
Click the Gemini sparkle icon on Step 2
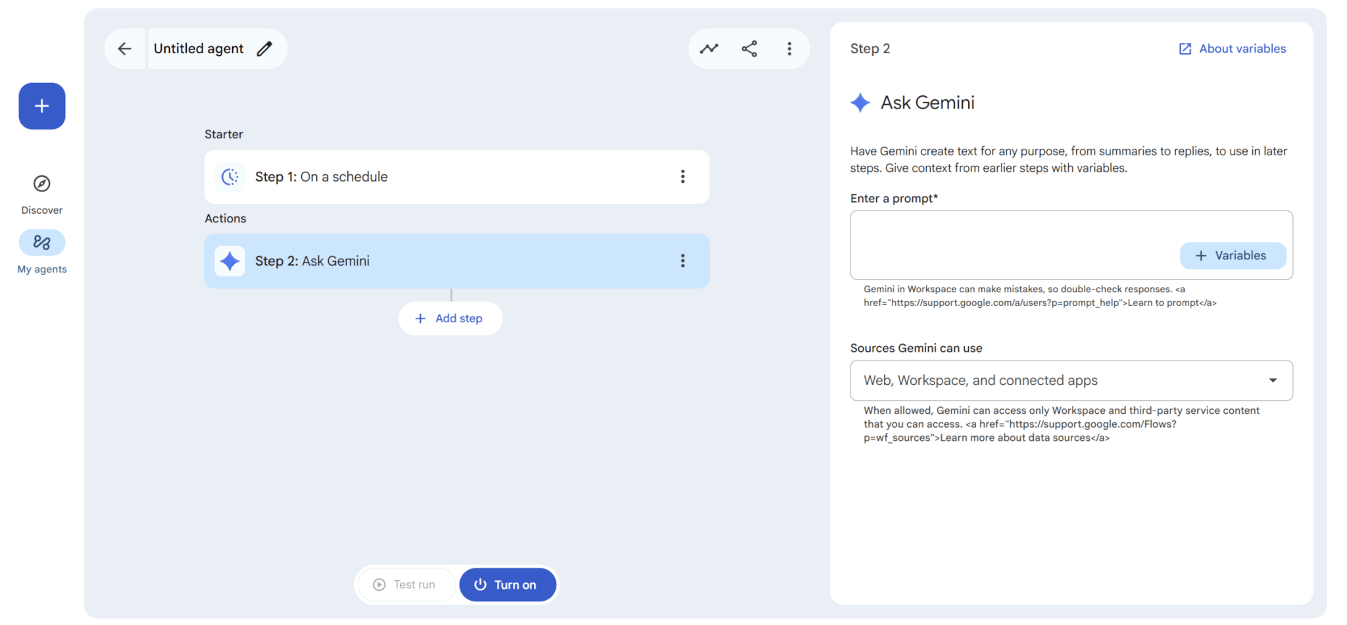[230, 261]
